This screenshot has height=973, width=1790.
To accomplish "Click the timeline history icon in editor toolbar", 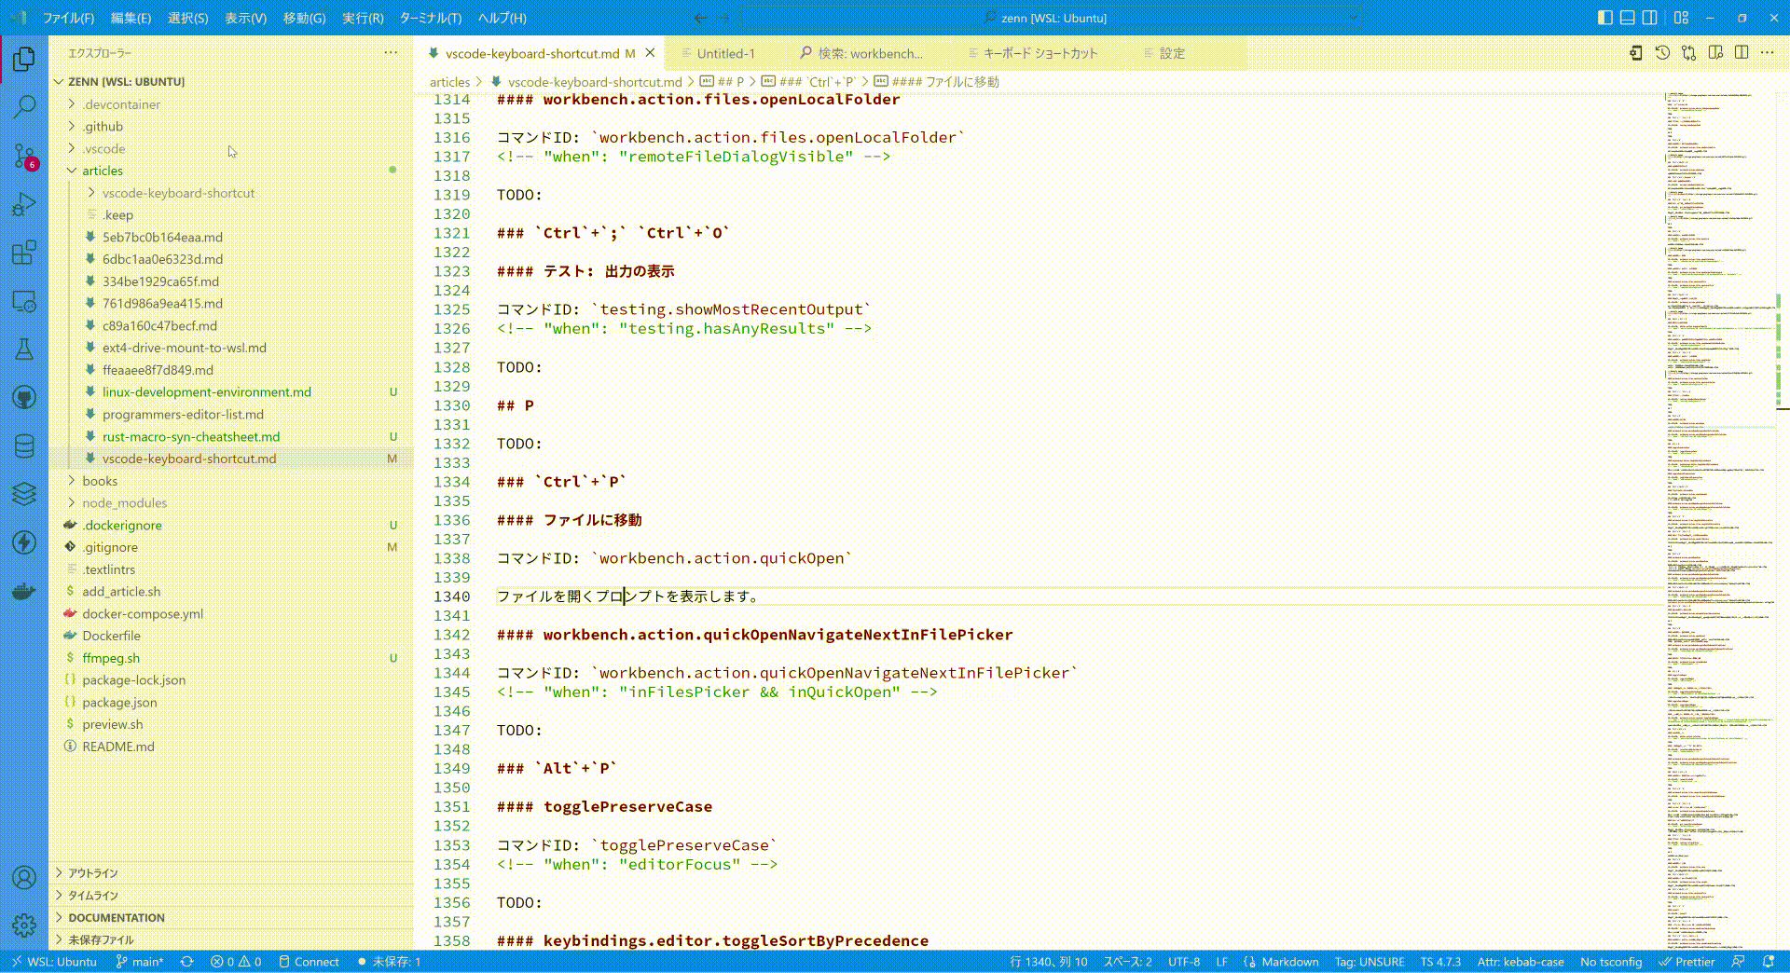I will click(x=1662, y=53).
